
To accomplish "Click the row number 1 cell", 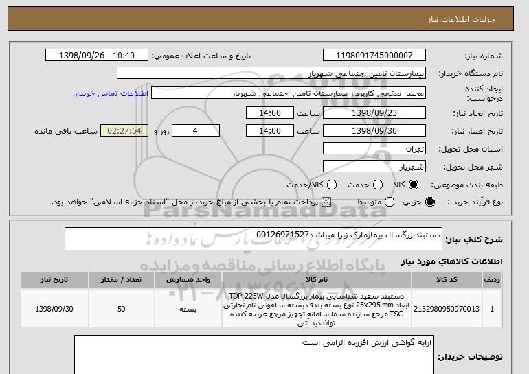I will coord(492,309).
